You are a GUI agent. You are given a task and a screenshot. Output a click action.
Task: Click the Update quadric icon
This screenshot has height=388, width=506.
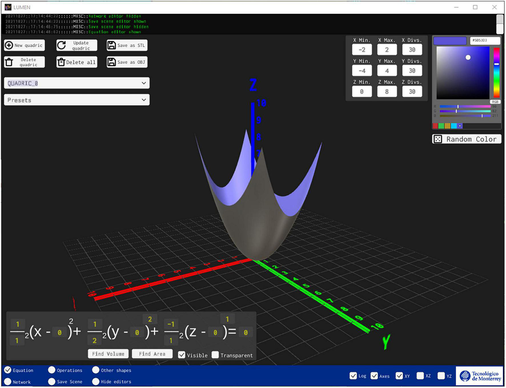[x=61, y=45]
